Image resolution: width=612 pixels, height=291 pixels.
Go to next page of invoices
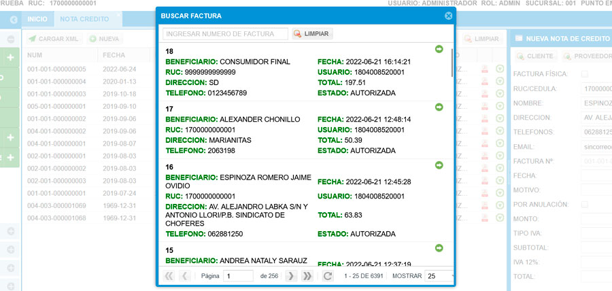pyautogui.click(x=290, y=276)
